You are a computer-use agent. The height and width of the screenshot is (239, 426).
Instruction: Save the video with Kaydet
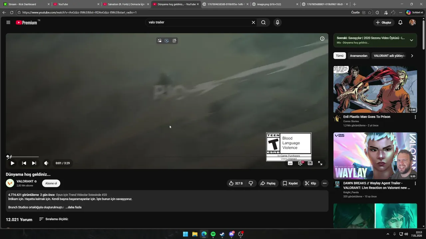[290, 183]
